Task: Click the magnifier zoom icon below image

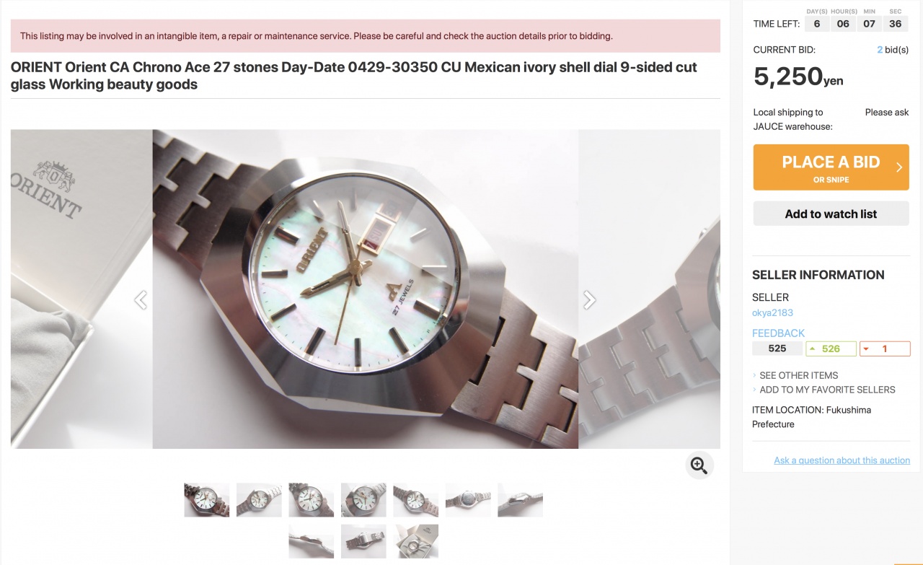Action: pos(699,465)
